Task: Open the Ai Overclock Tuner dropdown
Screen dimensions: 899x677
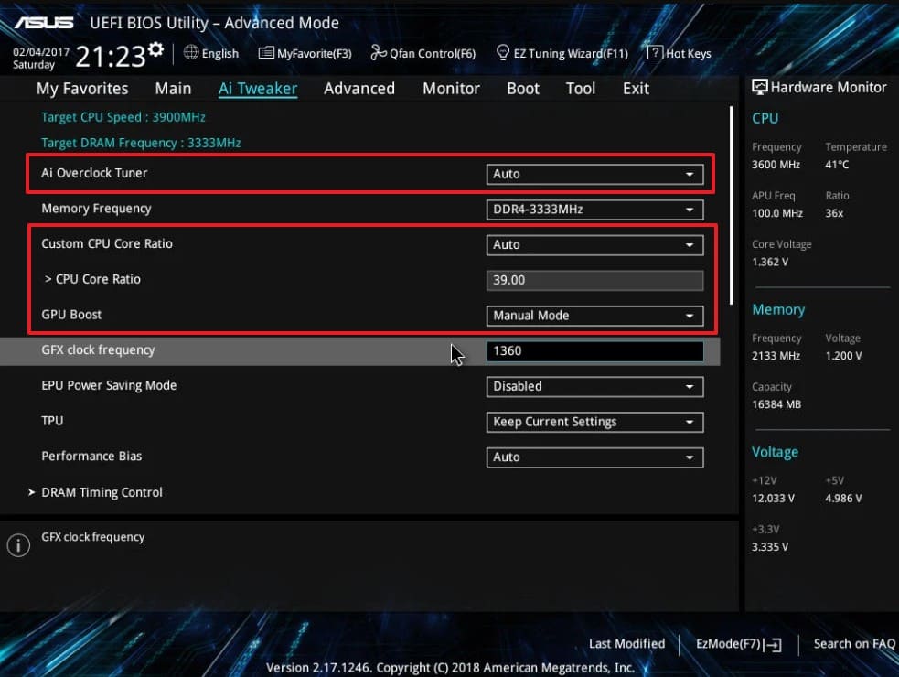Action: coord(594,174)
